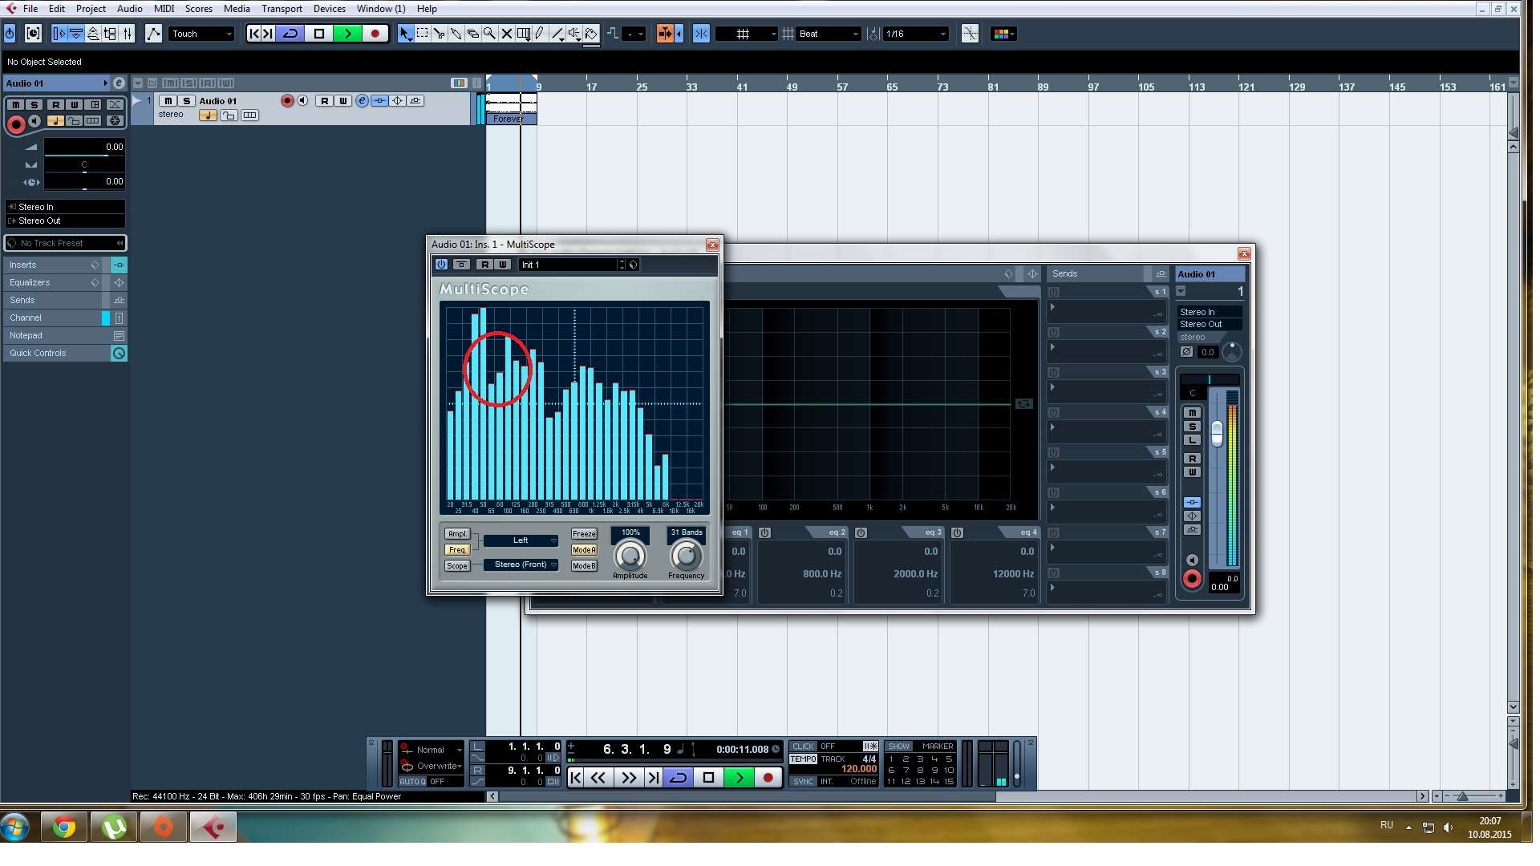The width and height of the screenshot is (1540, 866).
Task: Click Windows Start button
Action: click(x=15, y=827)
